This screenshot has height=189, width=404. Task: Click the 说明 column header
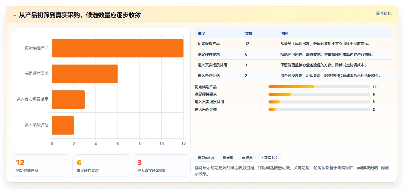coord(284,33)
